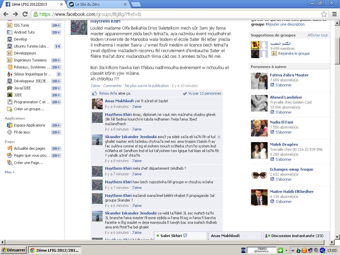340x255 pixels.
Task: Open Ahmed Landolssi's profile link
Action: pyautogui.click(x=285, y=97)
